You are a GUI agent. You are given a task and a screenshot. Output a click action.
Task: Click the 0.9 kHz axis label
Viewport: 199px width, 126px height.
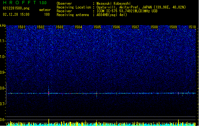(x=3, y=72)
